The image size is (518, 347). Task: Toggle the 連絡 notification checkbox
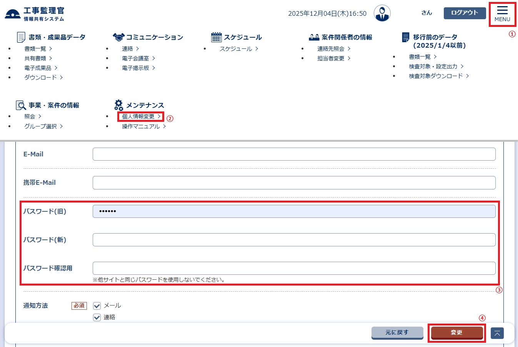97,317
